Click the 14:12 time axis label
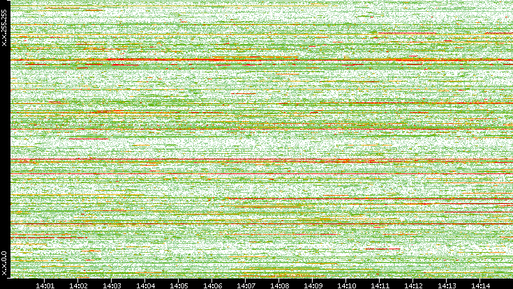The height and width of the screenshot is (289, 513). coord(413,286)
